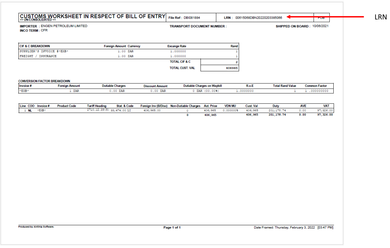Select the "Page 1 of 1" footer
The image size is (390, 248).
tap(172, 227)
